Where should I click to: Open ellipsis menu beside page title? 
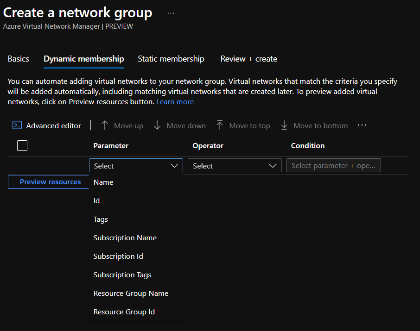coord(171,13)
